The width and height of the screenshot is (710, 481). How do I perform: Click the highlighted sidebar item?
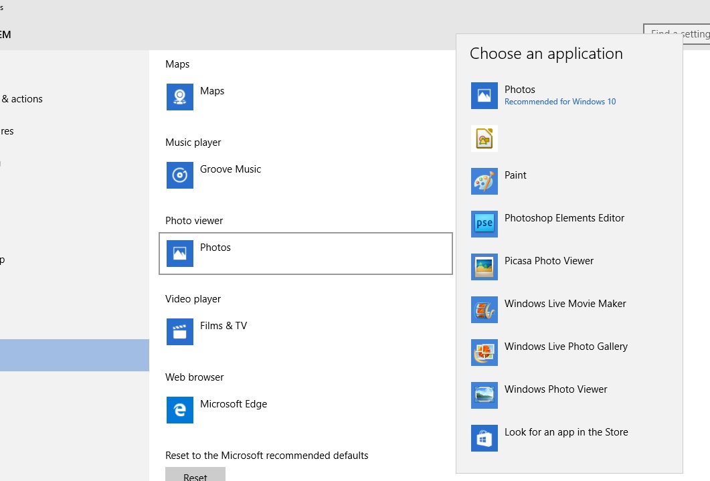pyautogui.click(x=74, y=355)
